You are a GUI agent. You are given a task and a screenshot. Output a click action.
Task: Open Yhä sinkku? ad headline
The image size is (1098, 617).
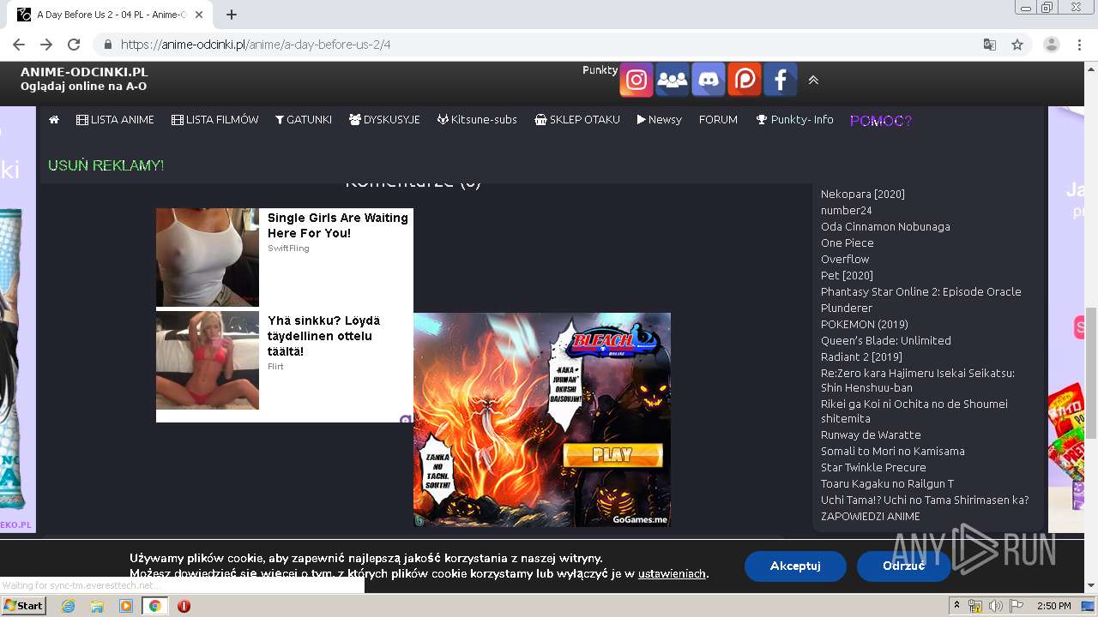323,336
